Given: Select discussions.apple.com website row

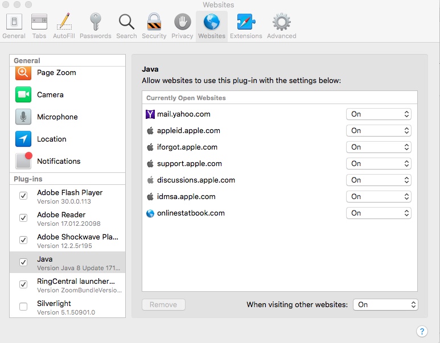Looking at the screenshot, I should pyautogui.click(x=279, y=180).
